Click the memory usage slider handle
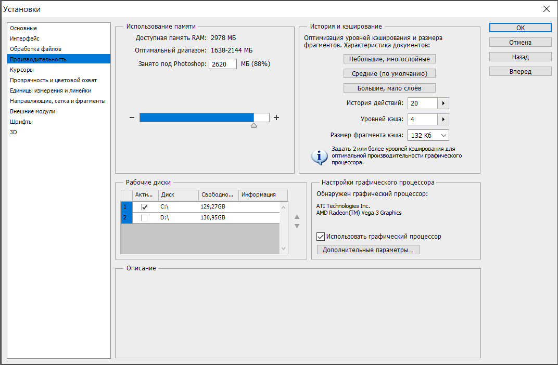The height and width of the screenshot is (365, 558). pos(253,125)
